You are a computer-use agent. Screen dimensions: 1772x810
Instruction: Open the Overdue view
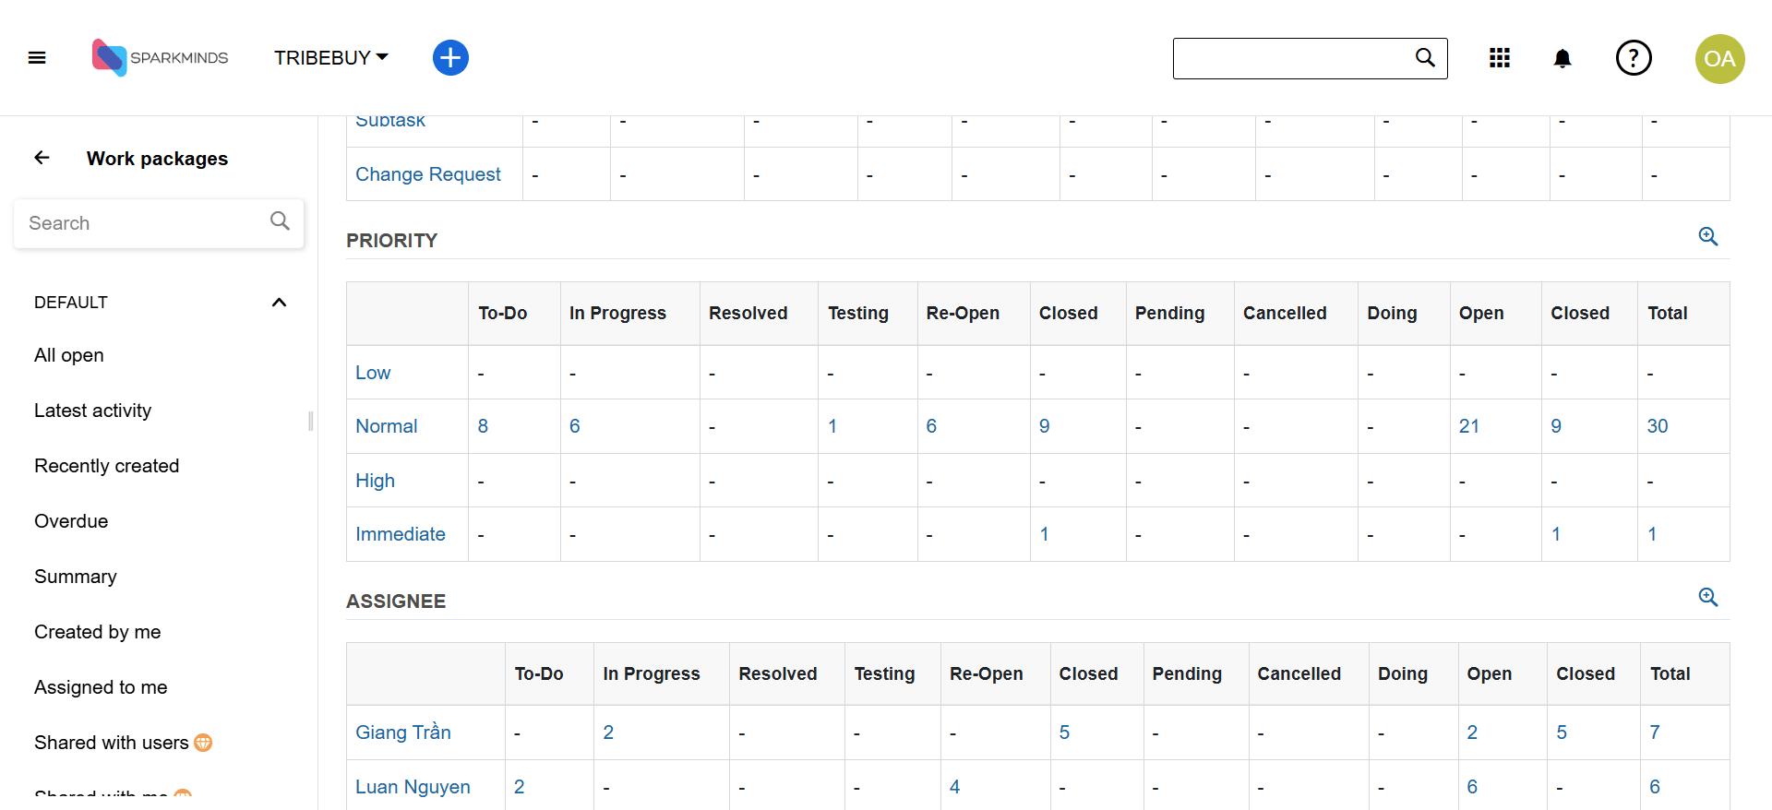71,521
